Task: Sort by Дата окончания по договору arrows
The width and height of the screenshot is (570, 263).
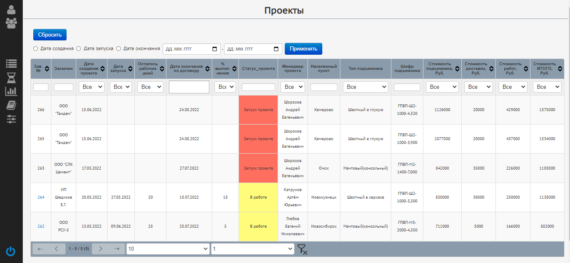Action: click(x=208, y=69)
